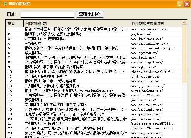Click the vertical scrollbar thumb

pos(184,54)
